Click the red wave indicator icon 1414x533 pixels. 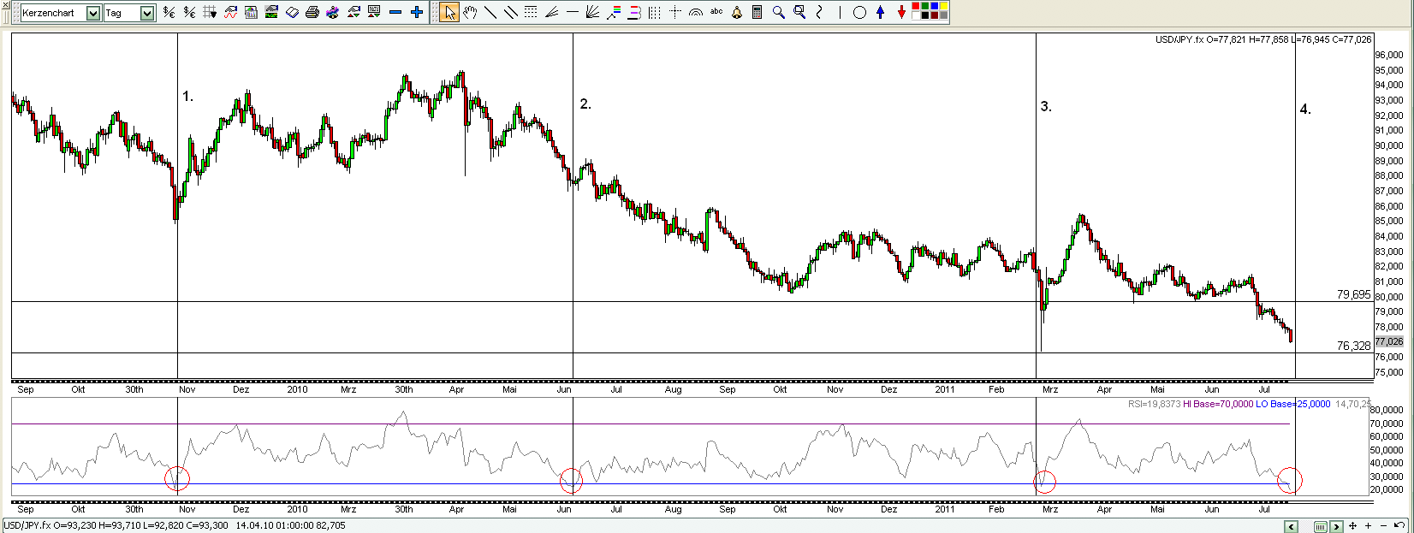point(230,12)
